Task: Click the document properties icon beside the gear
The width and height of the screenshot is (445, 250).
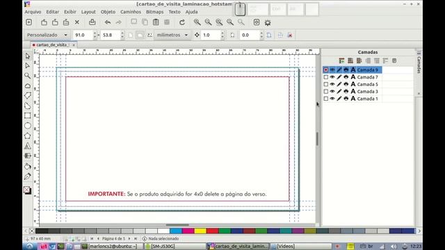Action: point(257,22)
